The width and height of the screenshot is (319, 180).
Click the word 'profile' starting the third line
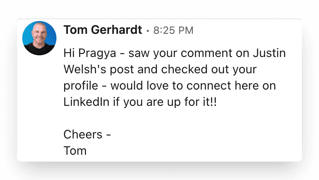(x=81, y=86)
